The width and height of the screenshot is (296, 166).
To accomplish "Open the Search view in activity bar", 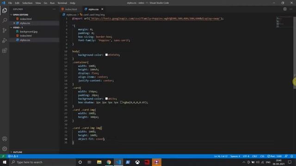I will (5, 20).
